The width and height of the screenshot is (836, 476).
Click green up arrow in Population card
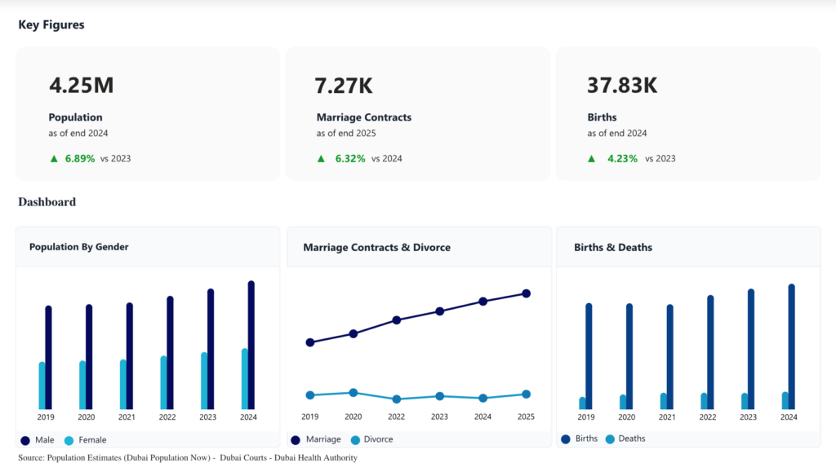[54, 159]
